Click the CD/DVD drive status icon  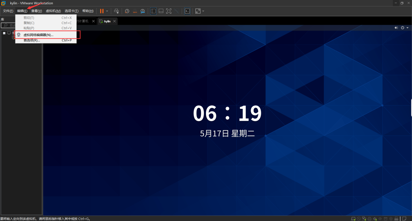tap(359, 218)
